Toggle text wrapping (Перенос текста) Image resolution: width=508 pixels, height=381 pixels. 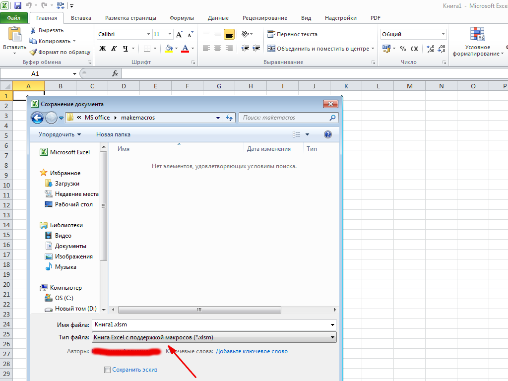[292, 34]
